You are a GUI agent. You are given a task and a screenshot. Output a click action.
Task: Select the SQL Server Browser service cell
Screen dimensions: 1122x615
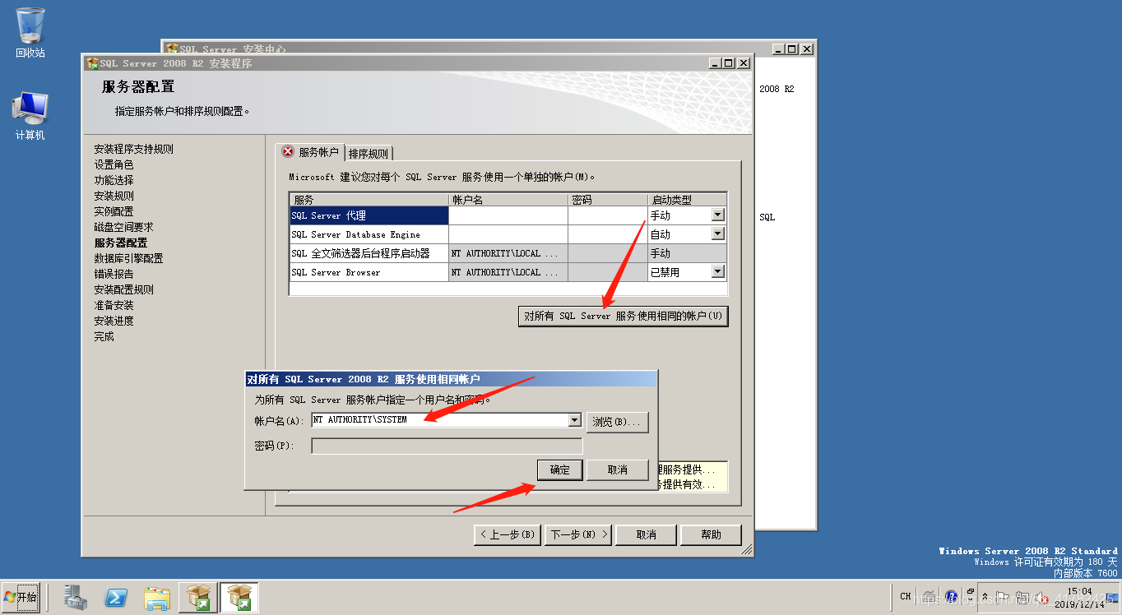pyautogui.click(x=369, y=272)
